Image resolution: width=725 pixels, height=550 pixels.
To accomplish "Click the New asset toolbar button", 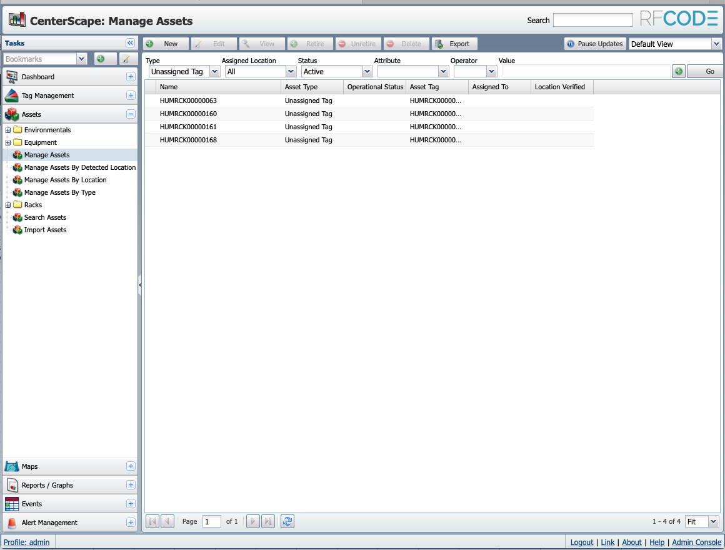I will [x=166, y=44].
